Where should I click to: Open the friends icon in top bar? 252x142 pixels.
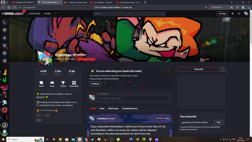pos(239,14)
